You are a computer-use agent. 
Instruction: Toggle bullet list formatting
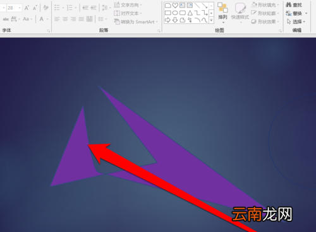coord(57,8)
